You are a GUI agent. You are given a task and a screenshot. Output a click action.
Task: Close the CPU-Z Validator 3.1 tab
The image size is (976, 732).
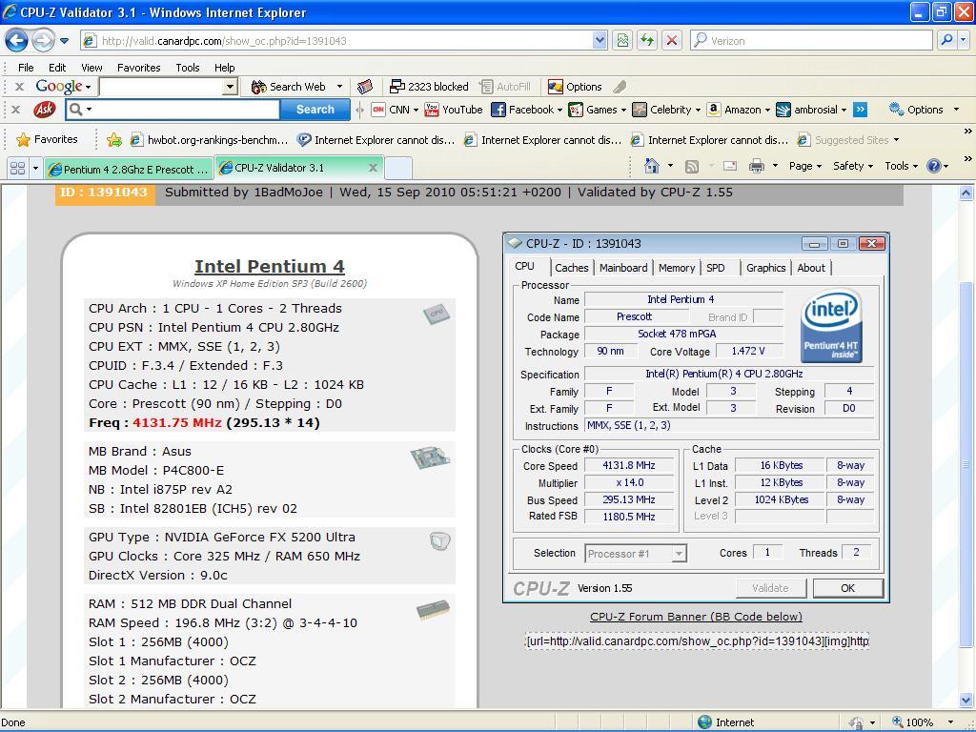[x=373, y=168]
